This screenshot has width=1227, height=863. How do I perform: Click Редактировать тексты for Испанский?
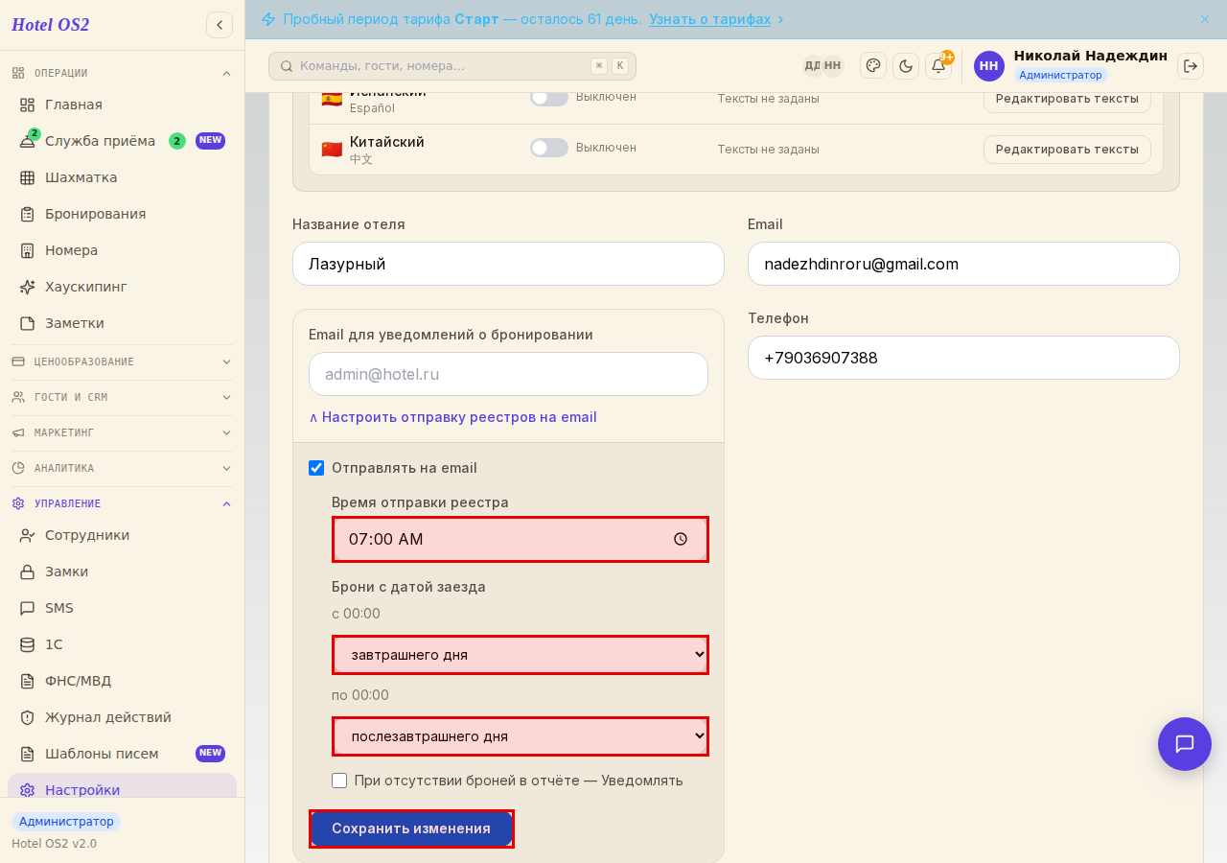point(1067,99)
